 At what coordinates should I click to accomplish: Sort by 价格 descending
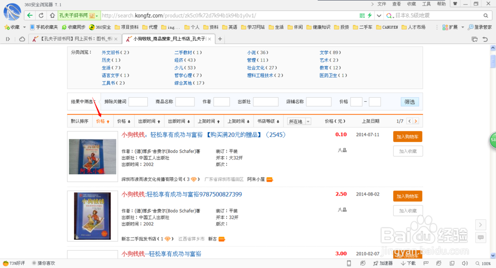(124, 121)
